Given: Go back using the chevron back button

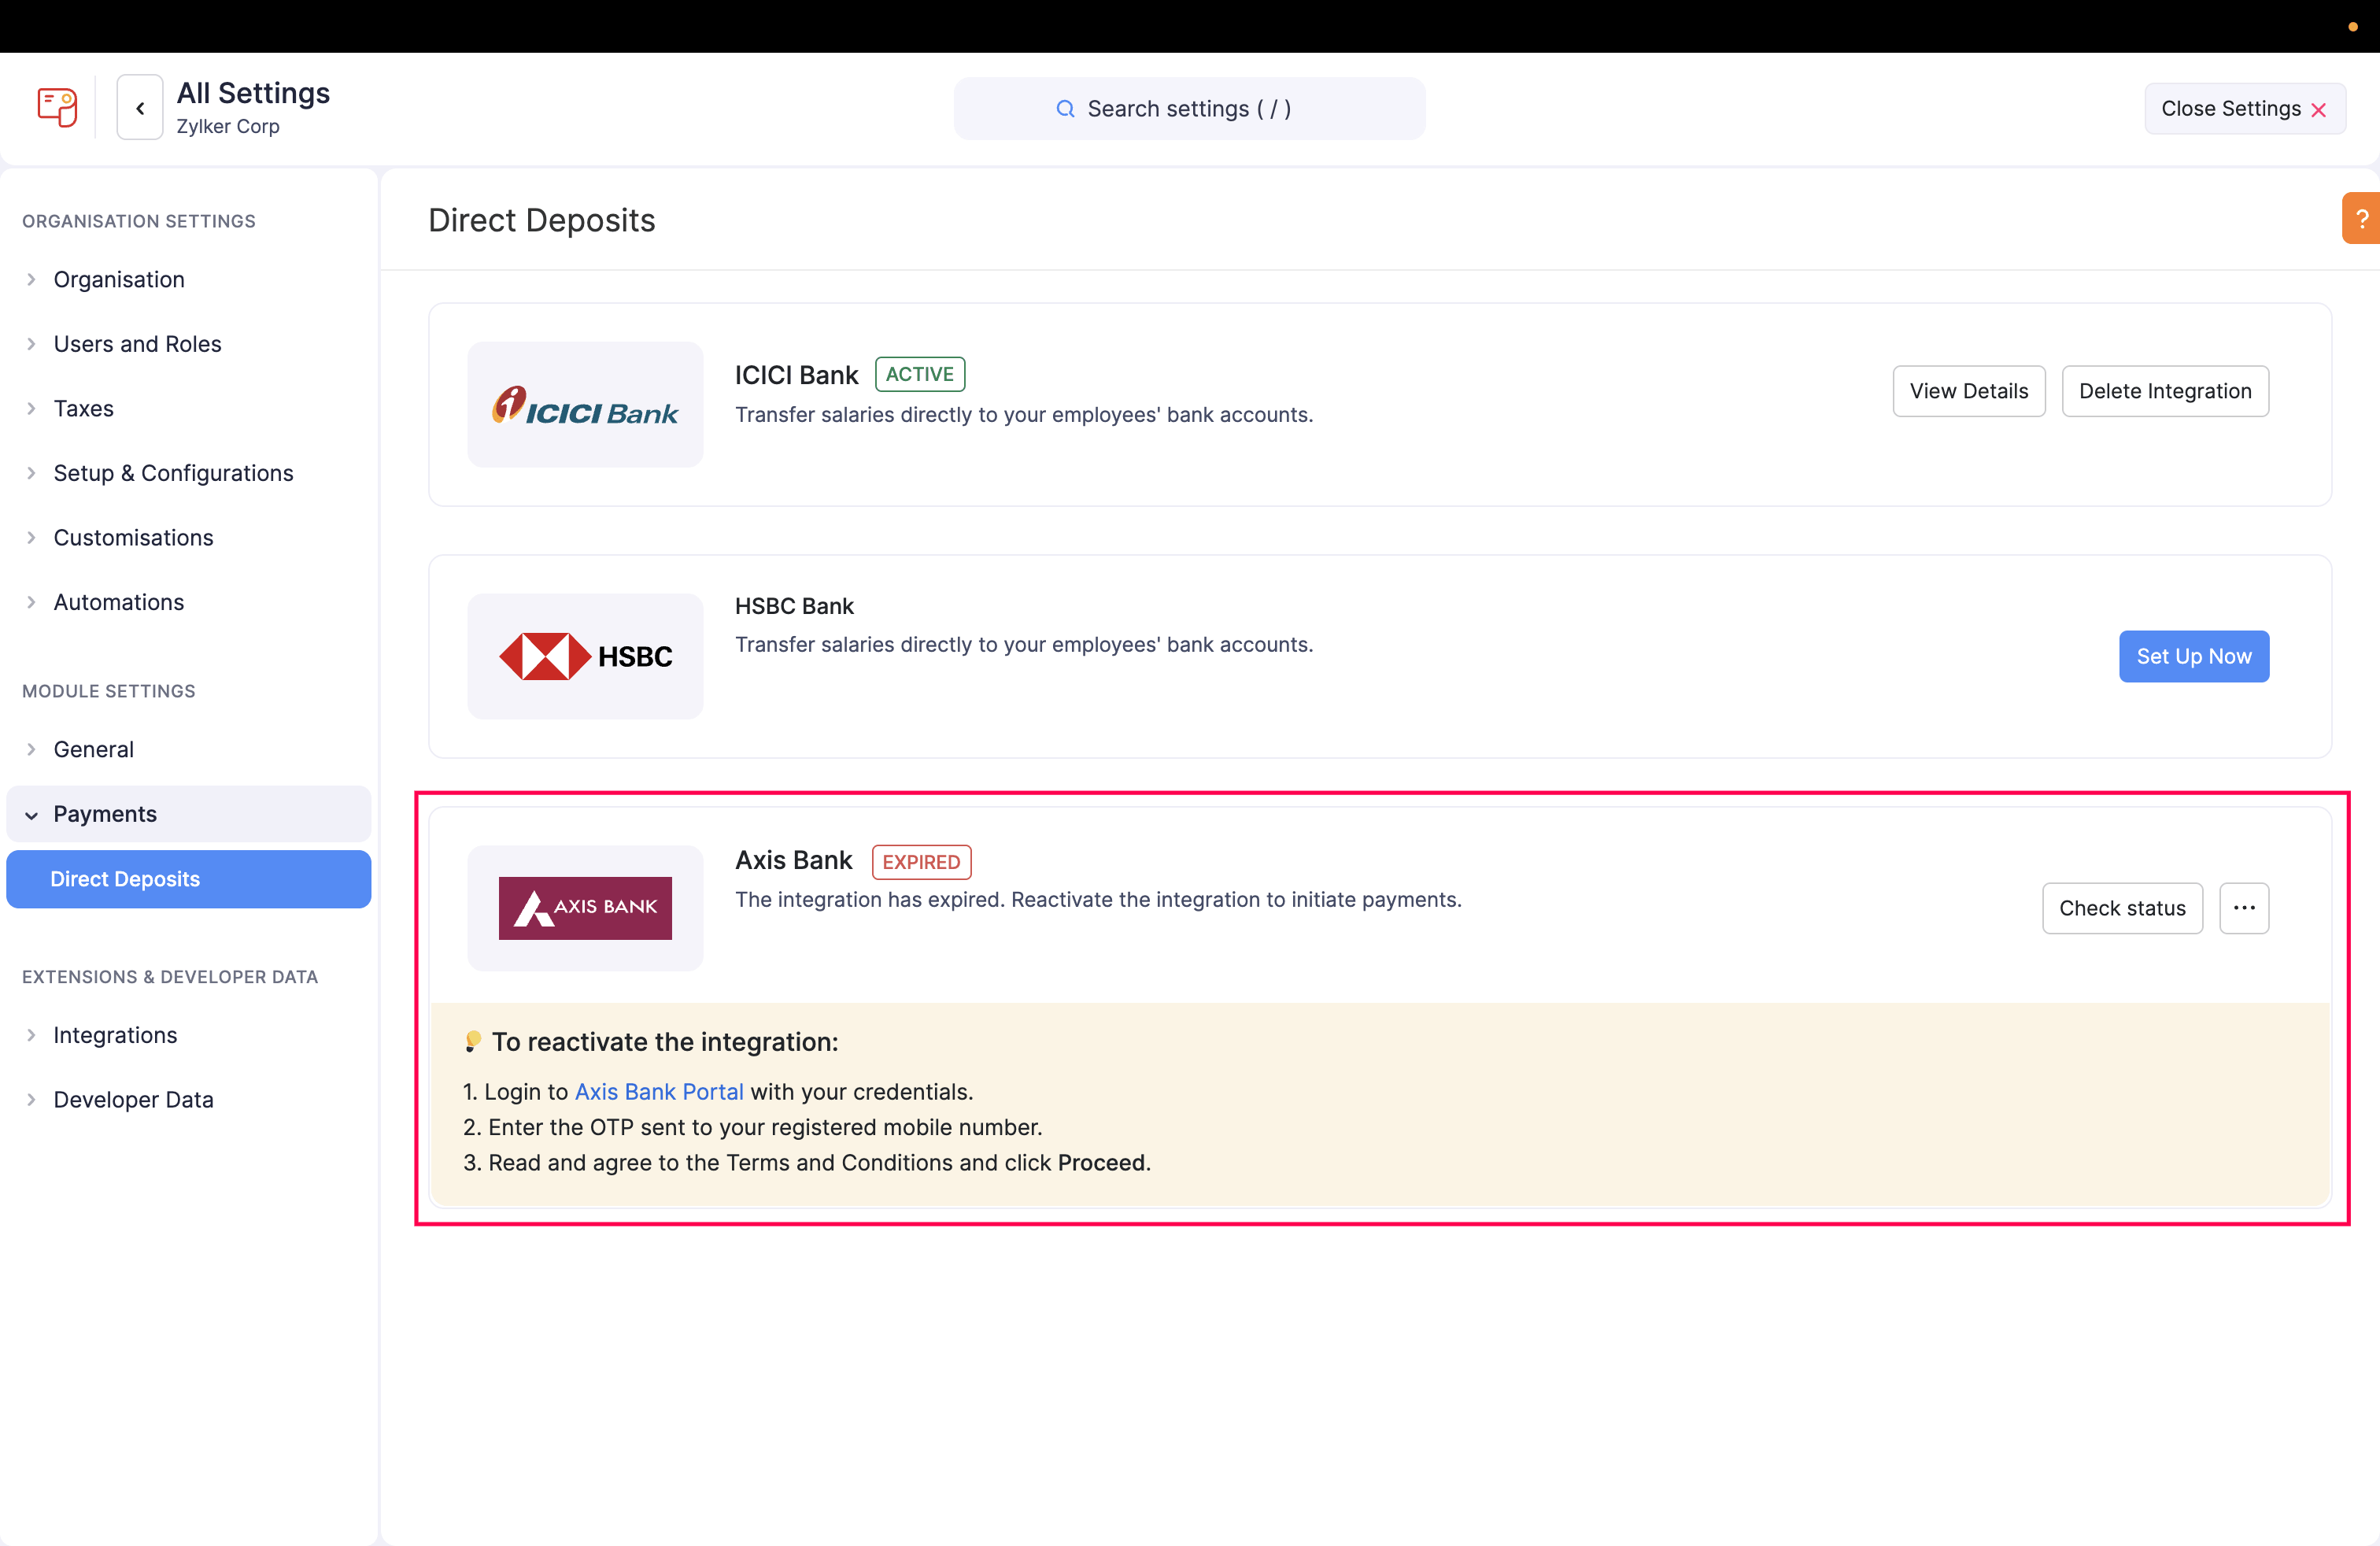Looking at the screenshot, I should tap(140, 107).
